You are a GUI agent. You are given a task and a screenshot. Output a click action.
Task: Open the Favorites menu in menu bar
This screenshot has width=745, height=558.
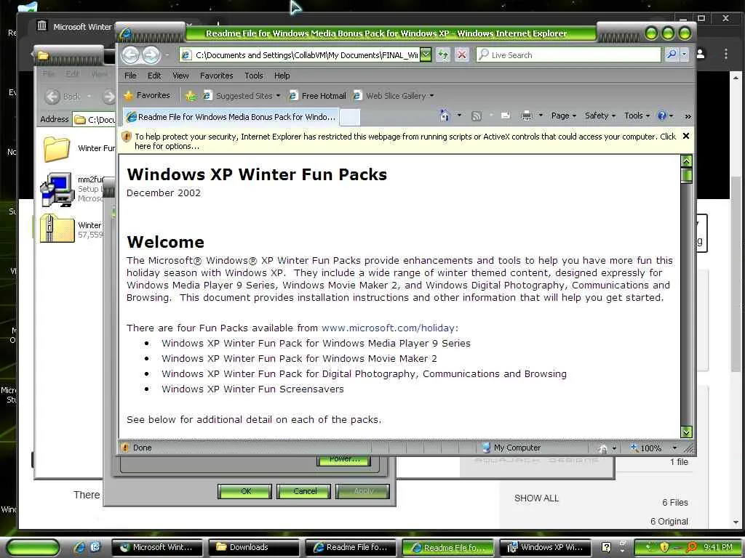point(216,76)
